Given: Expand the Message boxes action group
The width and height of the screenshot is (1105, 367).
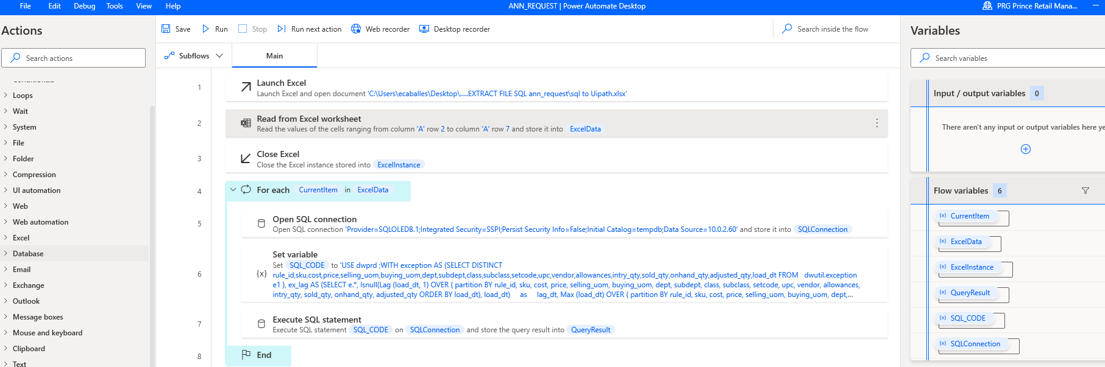Looking at the screenshot, I should click(5, 316).
